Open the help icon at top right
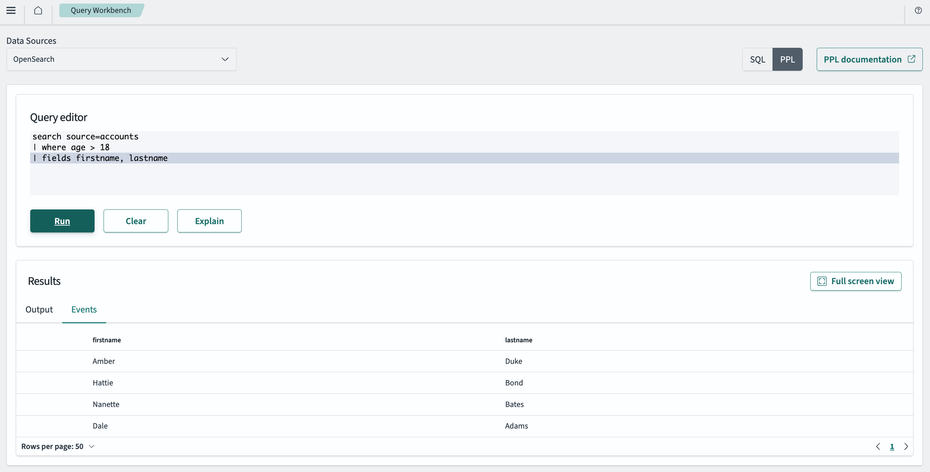This screenshot has height=472, width=930. (x=918, y=10)
